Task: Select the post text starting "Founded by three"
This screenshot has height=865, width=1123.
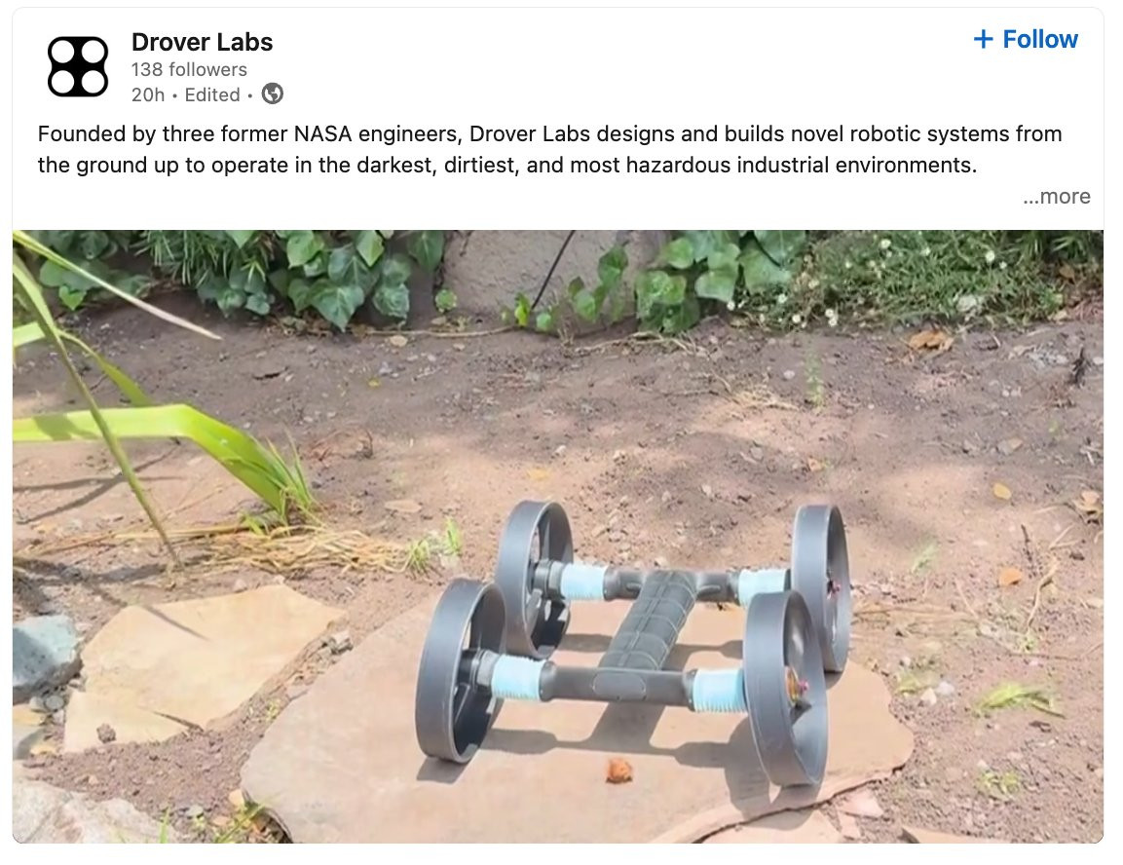Action: [x=550, y=149]
